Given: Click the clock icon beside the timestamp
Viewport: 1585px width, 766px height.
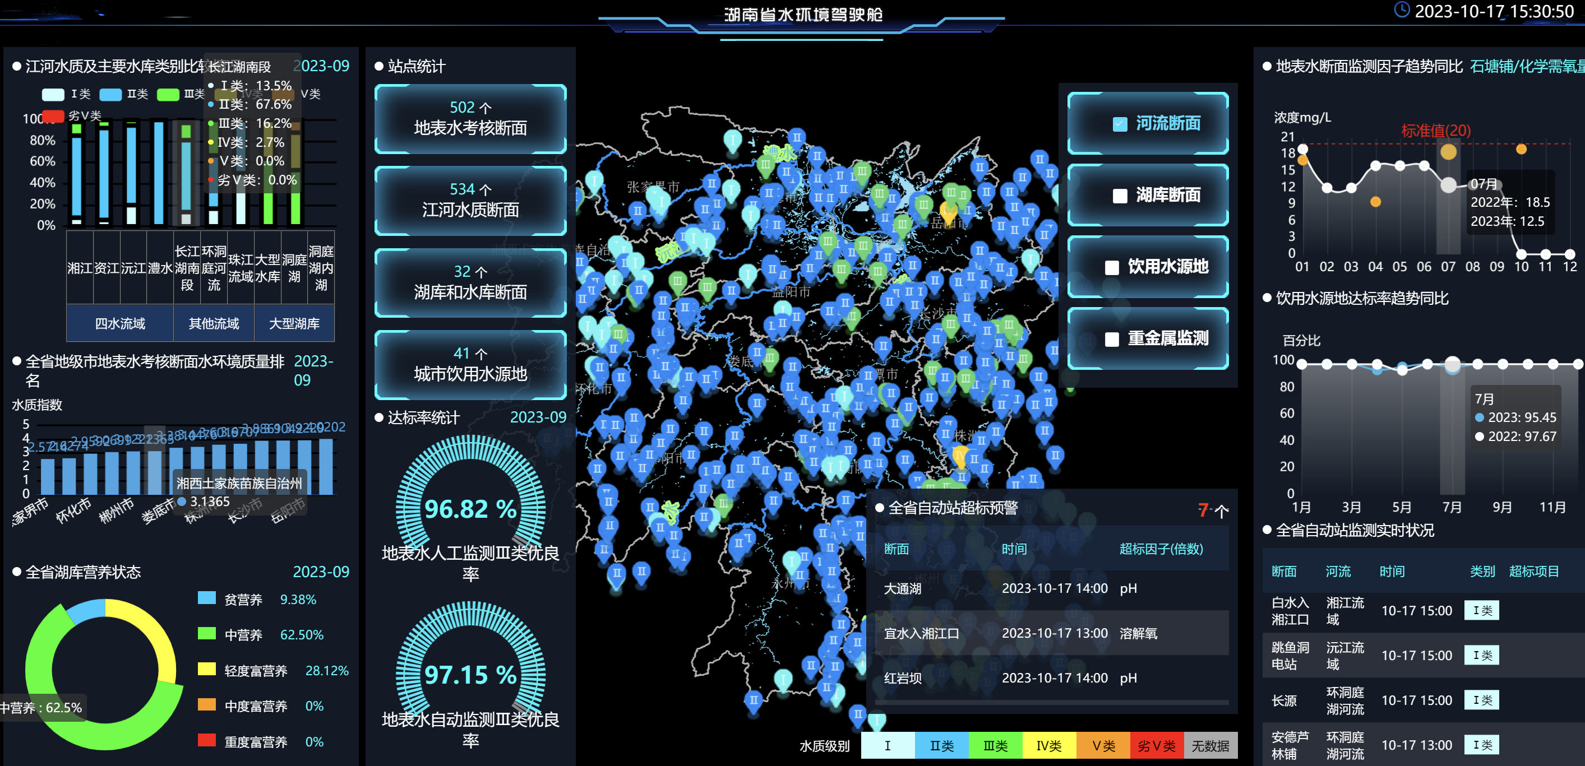Looking at the screenshot, I should (1401, 10).
